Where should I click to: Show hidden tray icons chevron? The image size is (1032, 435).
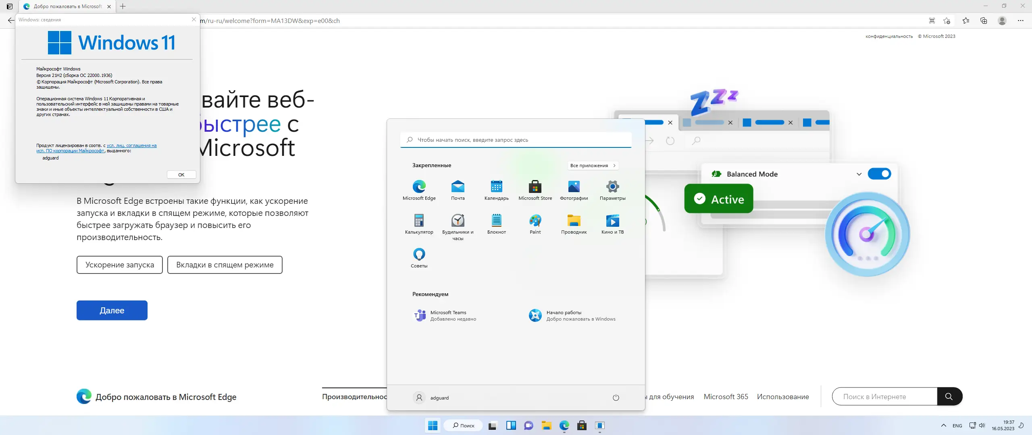[943, 425]
